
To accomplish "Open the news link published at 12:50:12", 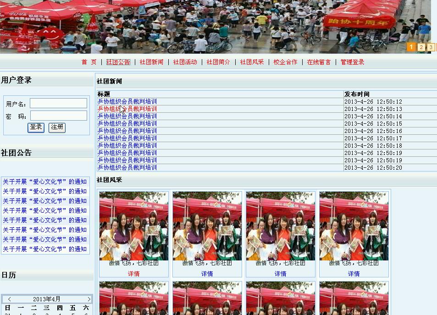I will [x=127, y=101].
